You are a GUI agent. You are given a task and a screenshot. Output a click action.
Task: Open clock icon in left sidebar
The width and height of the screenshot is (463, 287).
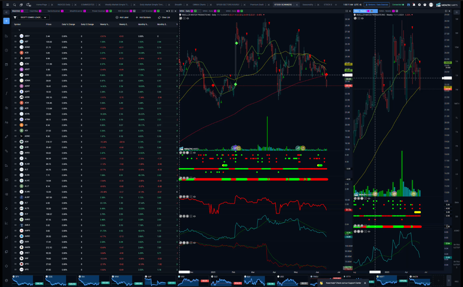point(6,50)
